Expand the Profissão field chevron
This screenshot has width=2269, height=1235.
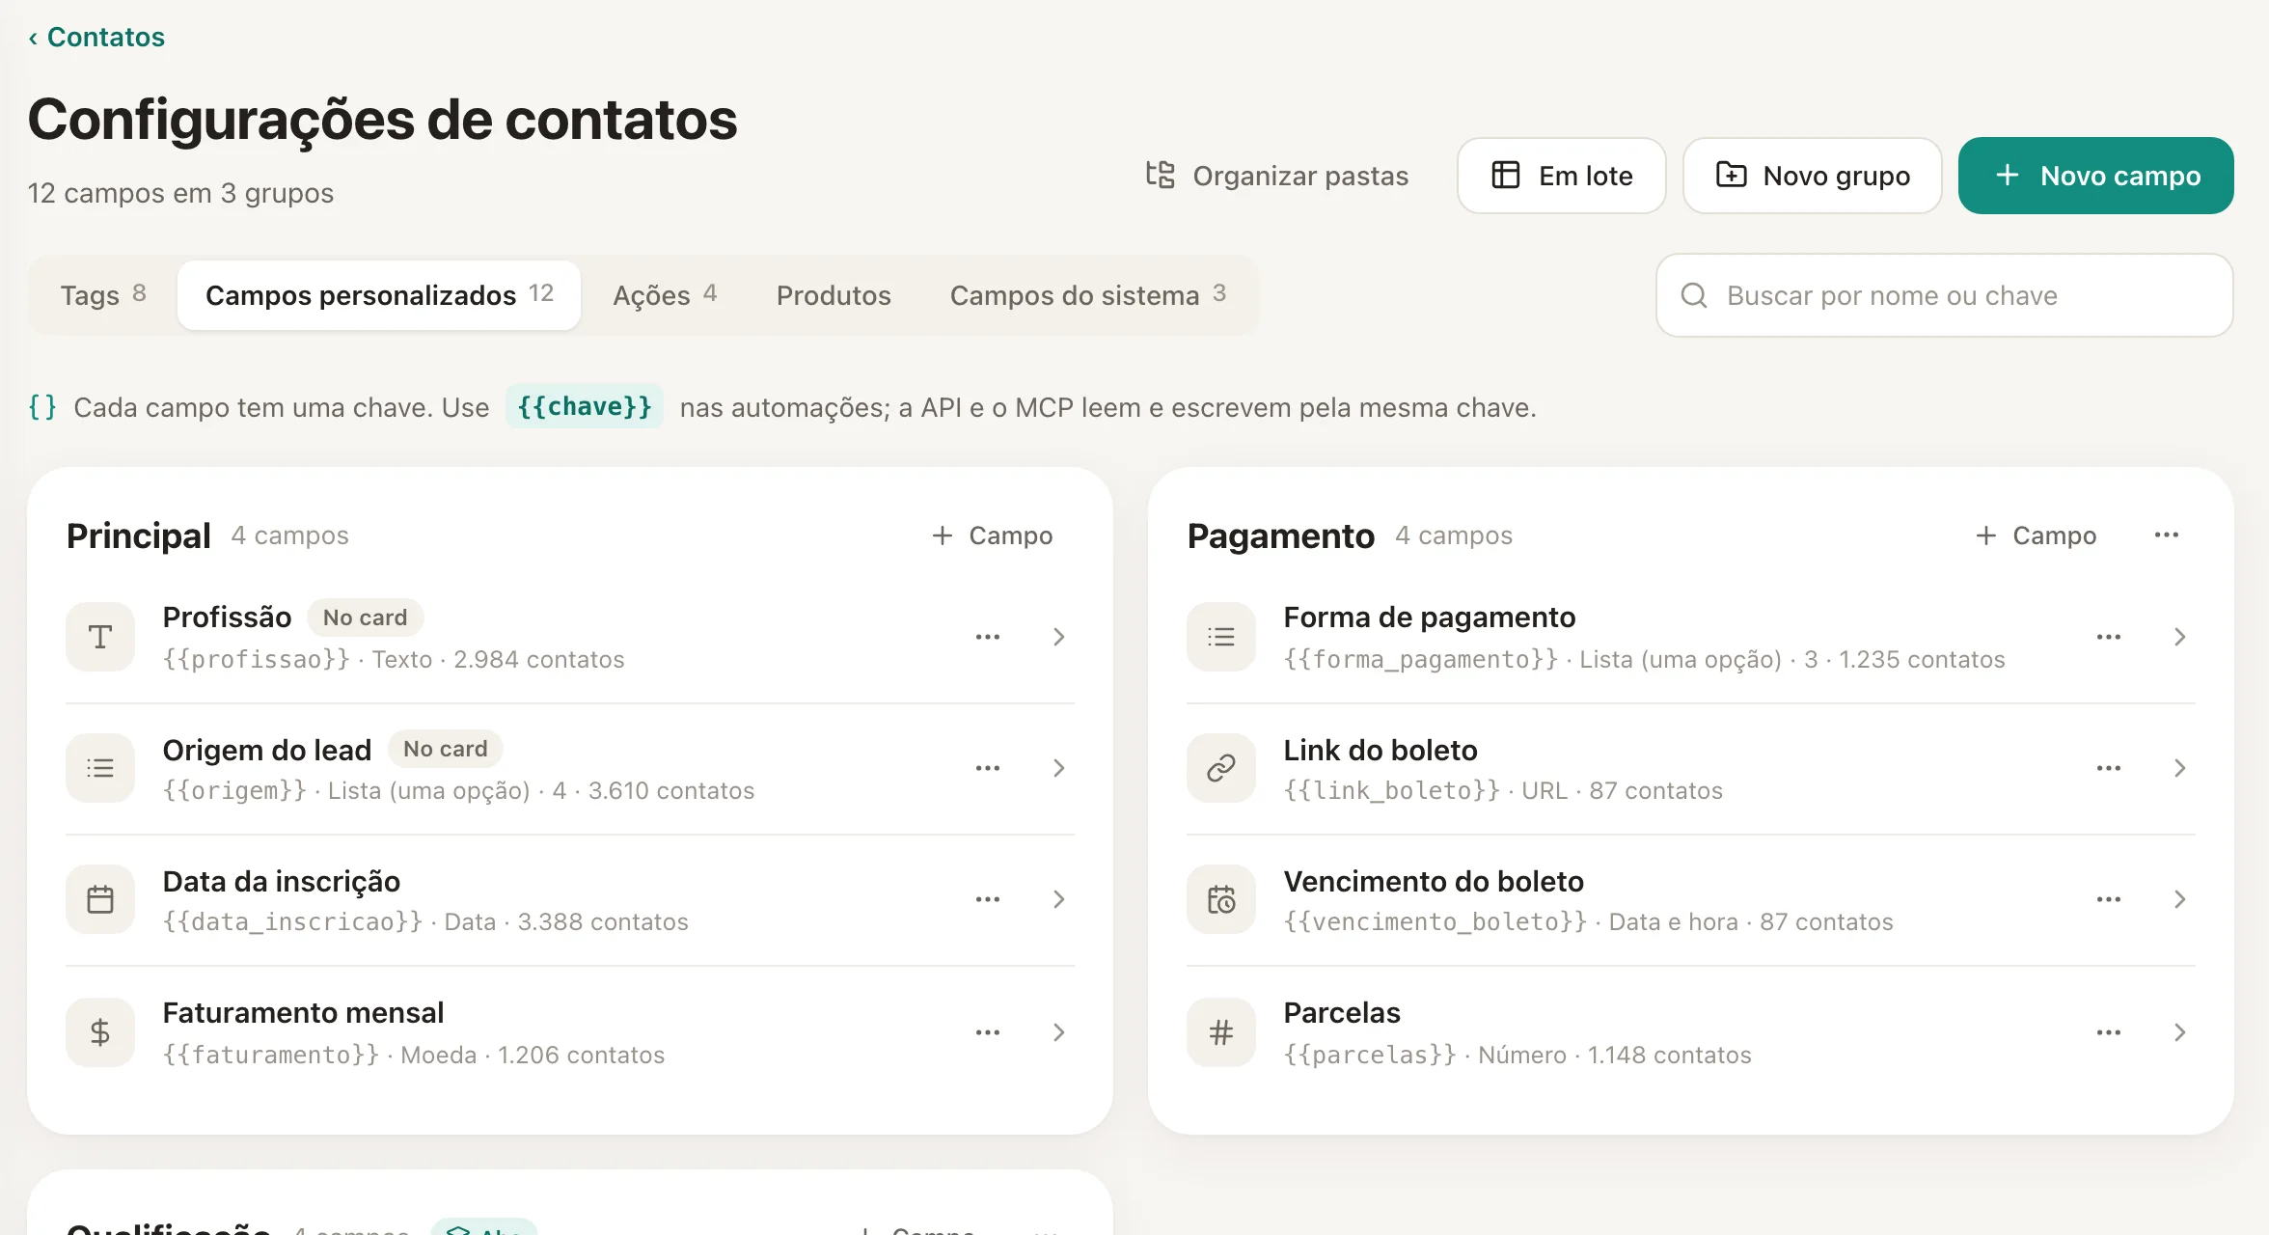coord(1059,637)
